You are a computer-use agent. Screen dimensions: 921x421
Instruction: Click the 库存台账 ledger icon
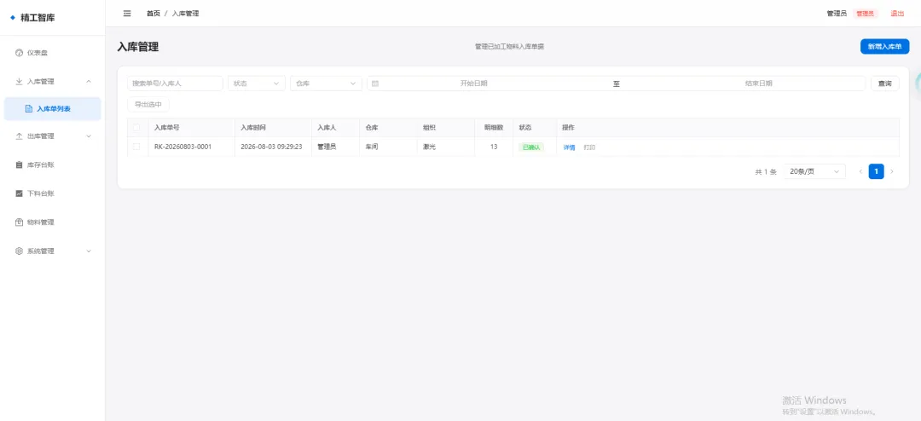tap(19, 165)
